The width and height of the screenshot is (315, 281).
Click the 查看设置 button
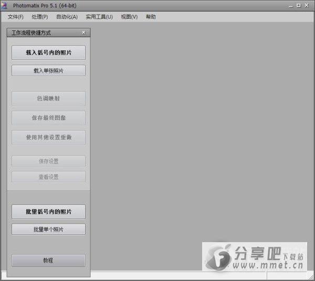coord(48,177)
